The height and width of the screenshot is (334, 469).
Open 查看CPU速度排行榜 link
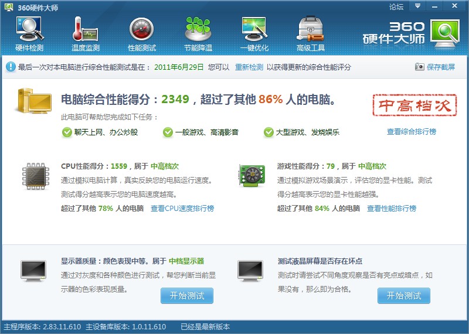coord(182,209)
